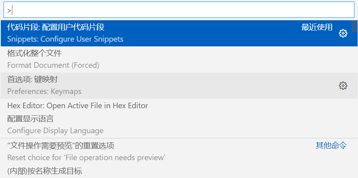
Task: Select the 配置显示语言 command
Action: coord(30,119)
